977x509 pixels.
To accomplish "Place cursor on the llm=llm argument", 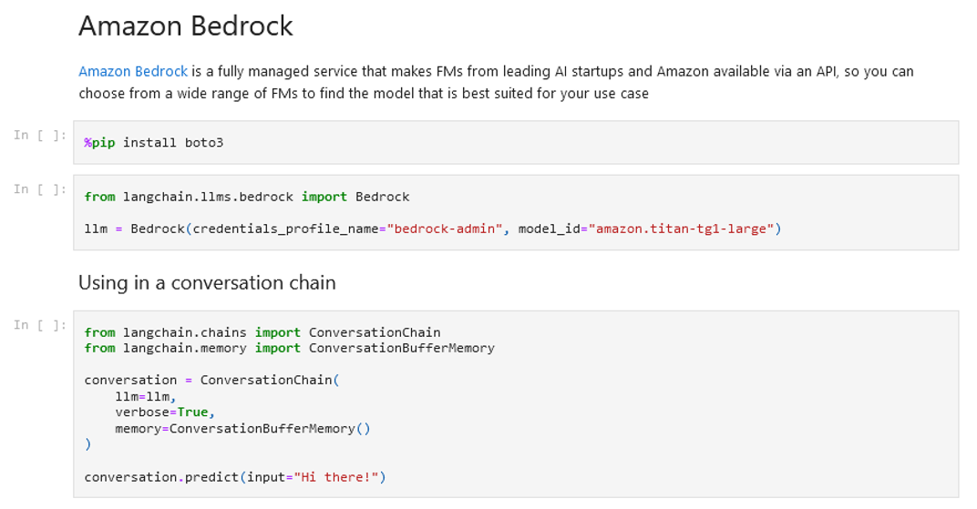I will pos(145,396).
